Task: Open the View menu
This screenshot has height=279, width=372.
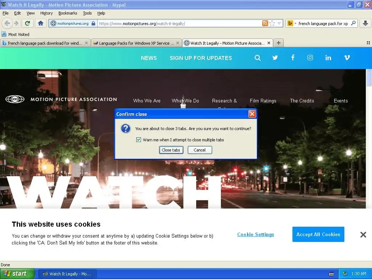Action: click(x=31, y=13)
